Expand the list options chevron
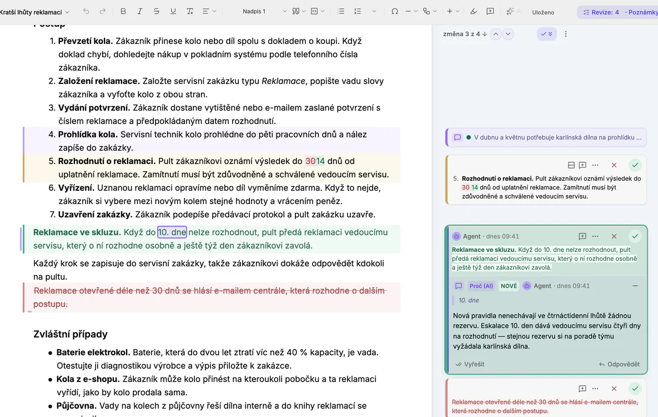Image resolution: width=658 pixels, height=417 pixels. [374, 11]
